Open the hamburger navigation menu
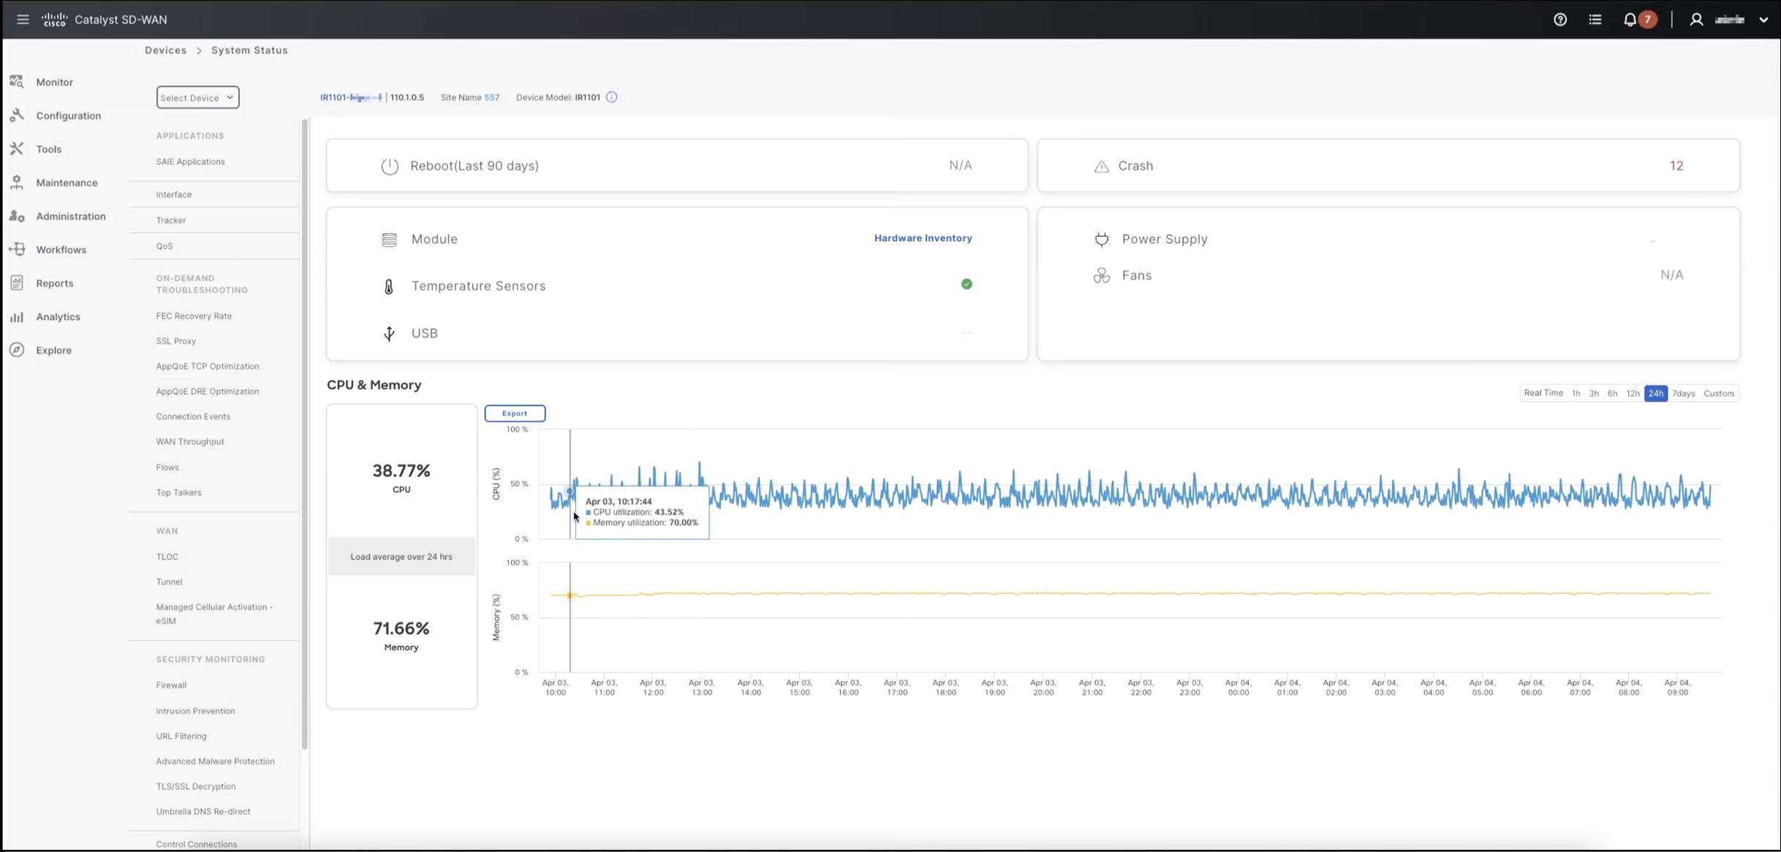 click(x=23, y=20)
